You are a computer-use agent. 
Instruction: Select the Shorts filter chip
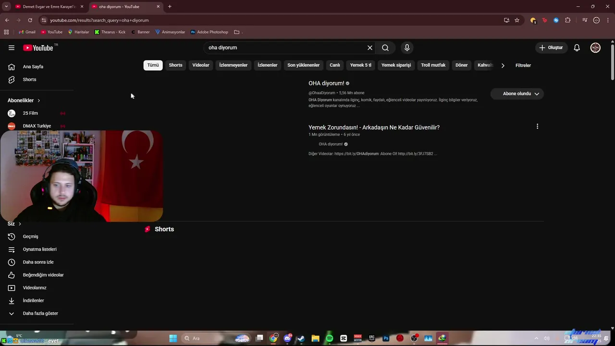tap(175, 65)
